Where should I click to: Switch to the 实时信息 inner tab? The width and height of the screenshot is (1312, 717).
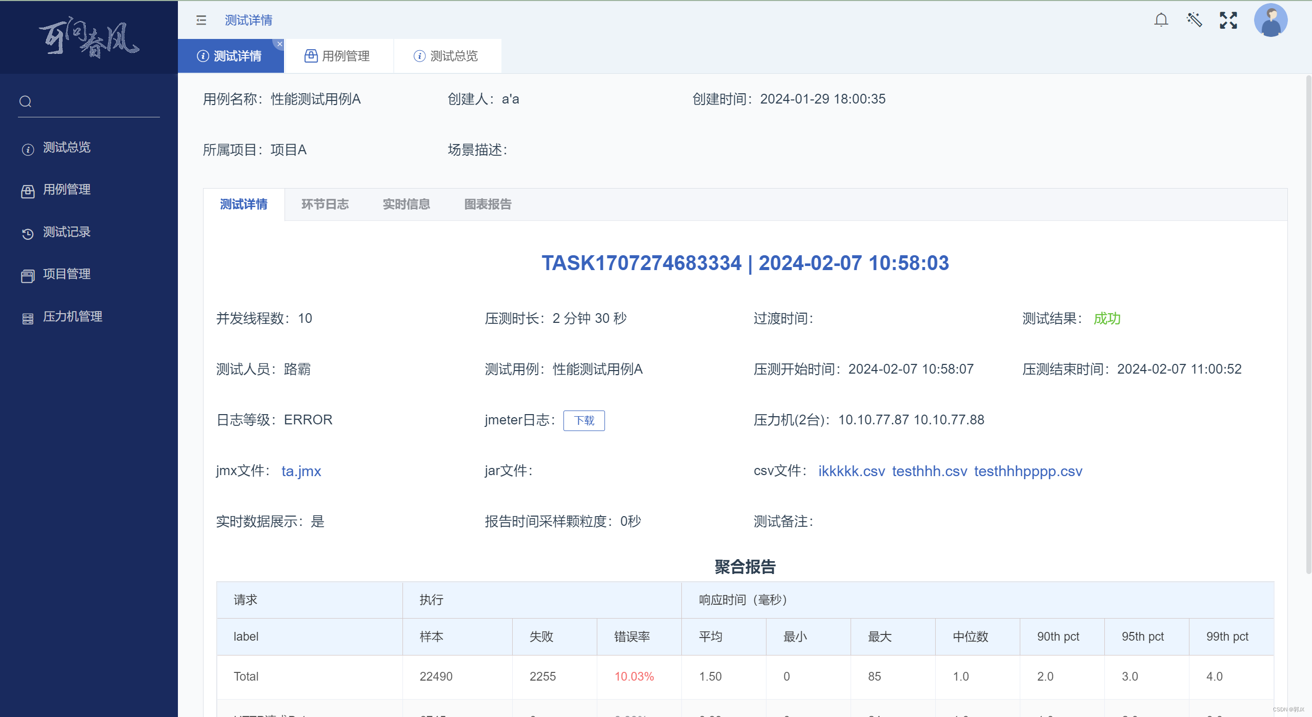(407, 204)
